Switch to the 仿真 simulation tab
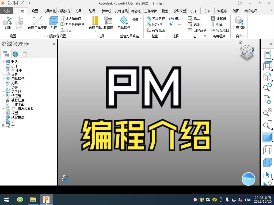Screen dimensions: 274x205 207,11
